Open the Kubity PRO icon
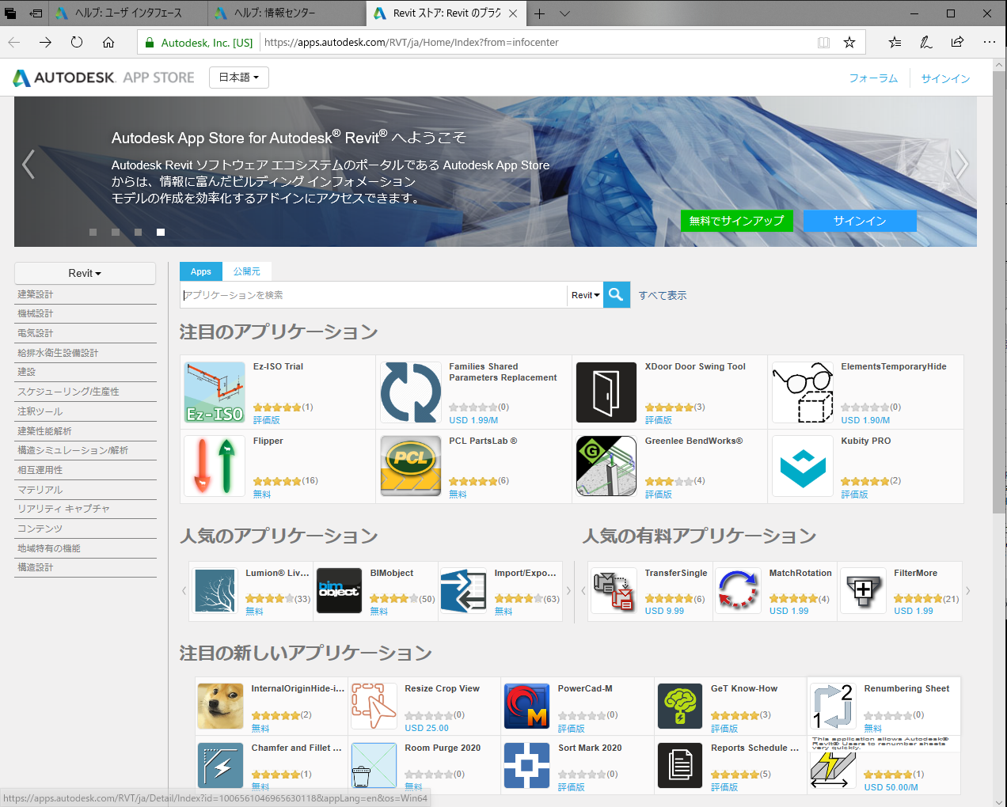This screenshot has height=807, width=1007. pos(803,466)
